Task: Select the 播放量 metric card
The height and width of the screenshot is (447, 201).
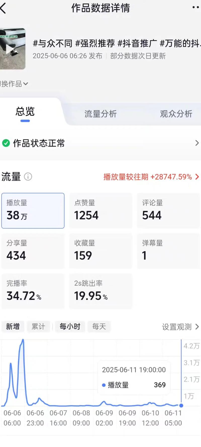Action: (x=33, y=210)
